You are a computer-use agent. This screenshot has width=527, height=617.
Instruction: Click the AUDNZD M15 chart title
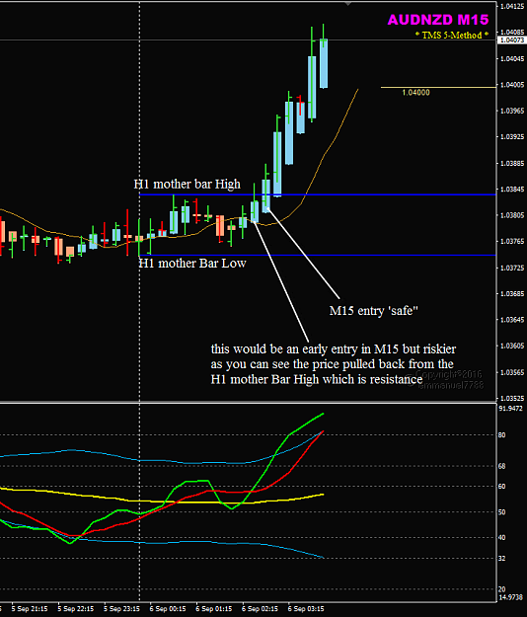click(438, 20)
